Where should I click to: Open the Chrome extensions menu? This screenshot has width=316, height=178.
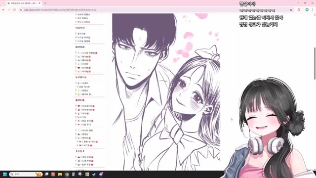click(299, 10)
